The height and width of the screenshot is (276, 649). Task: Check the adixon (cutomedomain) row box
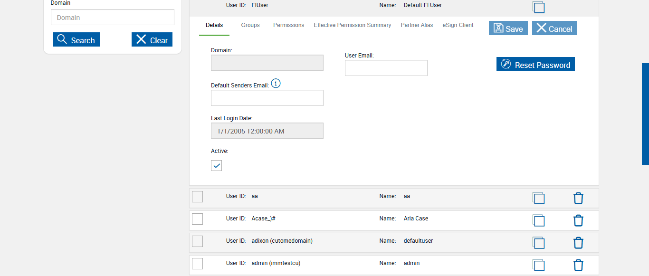pyautogui.click(x=198, y=241)
